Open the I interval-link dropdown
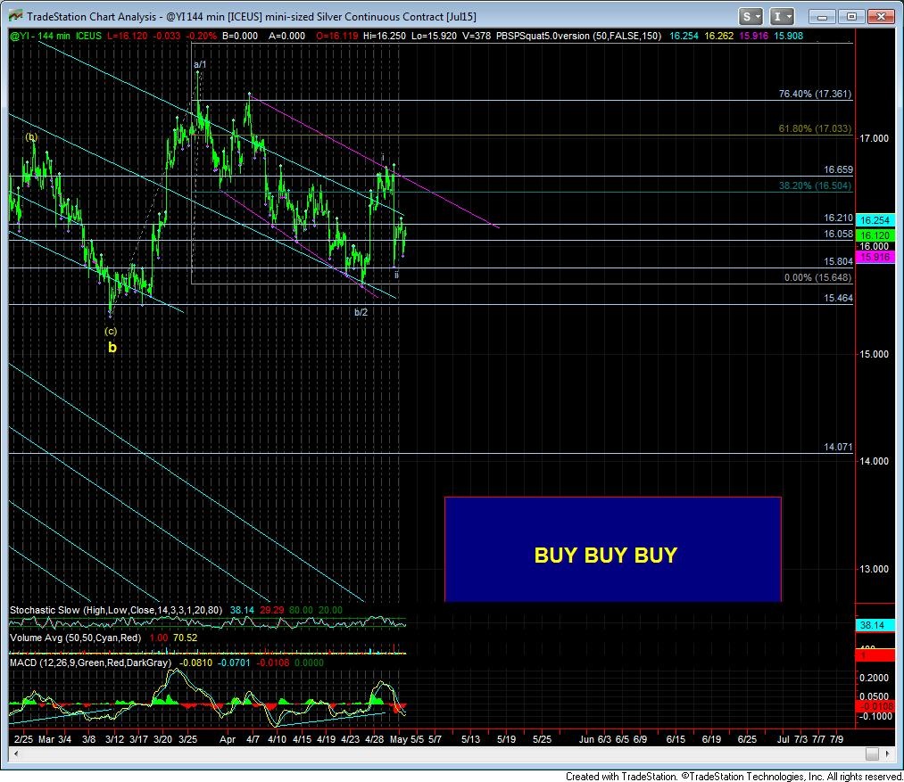Screen dimensions: 904x782 782,17
